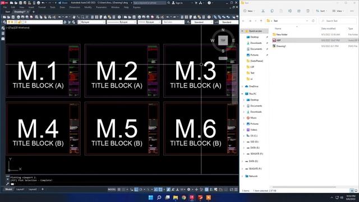This screenshot has width=359, height=202.
Task: Click Undo arrow in AutoCAD title bar
Action: (x=43, y=3)
